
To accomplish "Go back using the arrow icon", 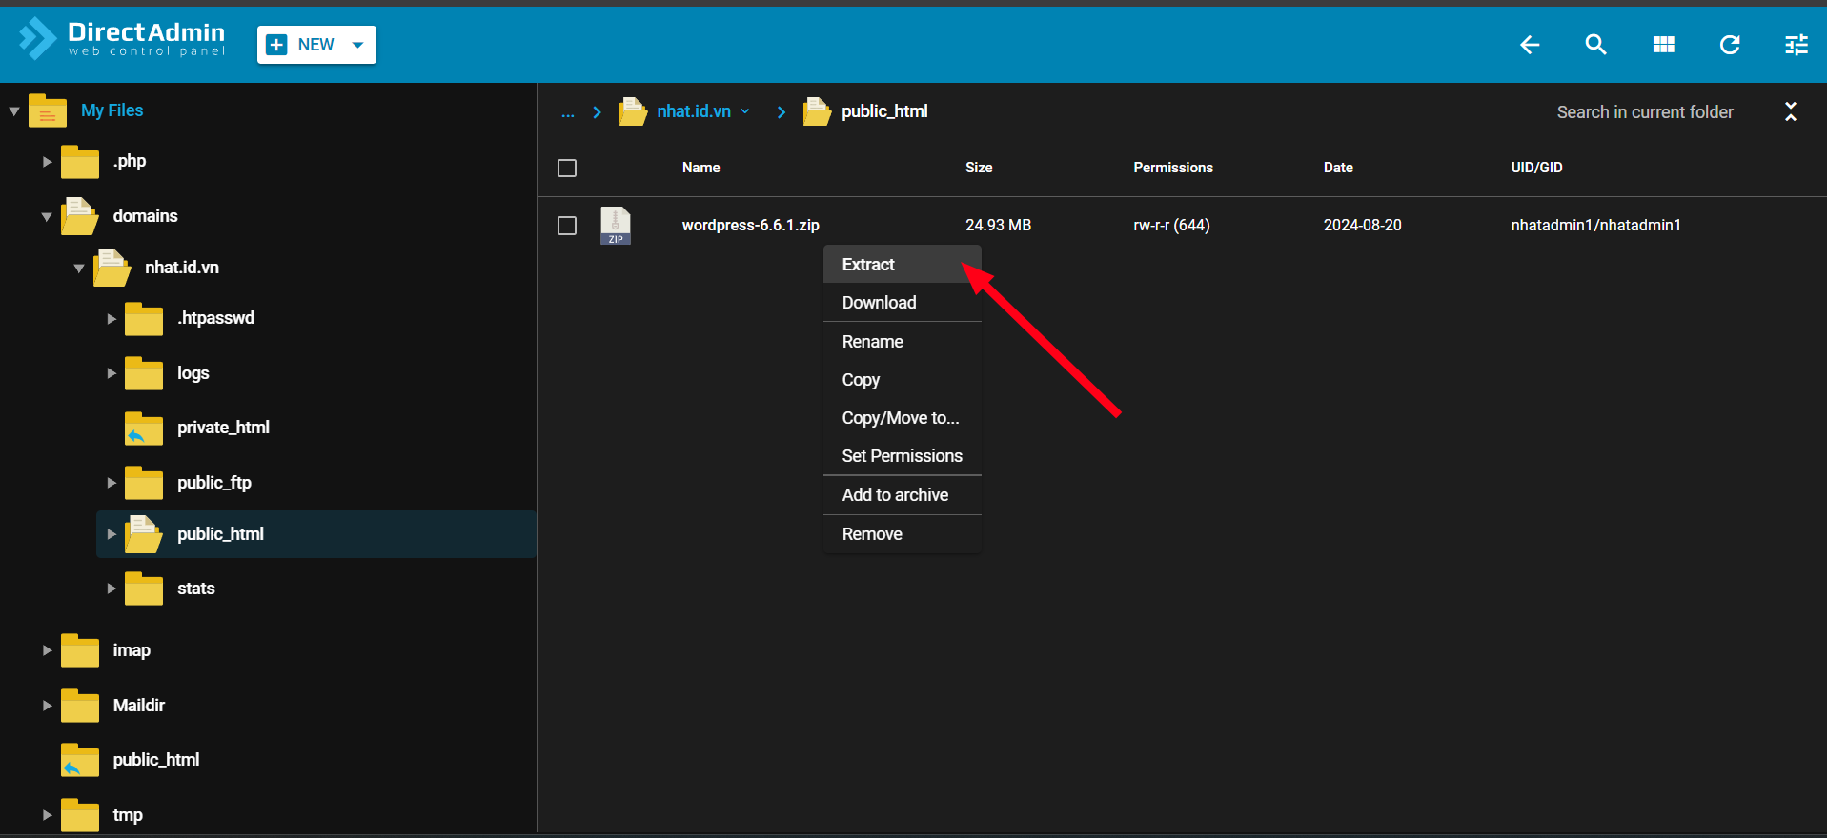I will (x=1530, y=45).
